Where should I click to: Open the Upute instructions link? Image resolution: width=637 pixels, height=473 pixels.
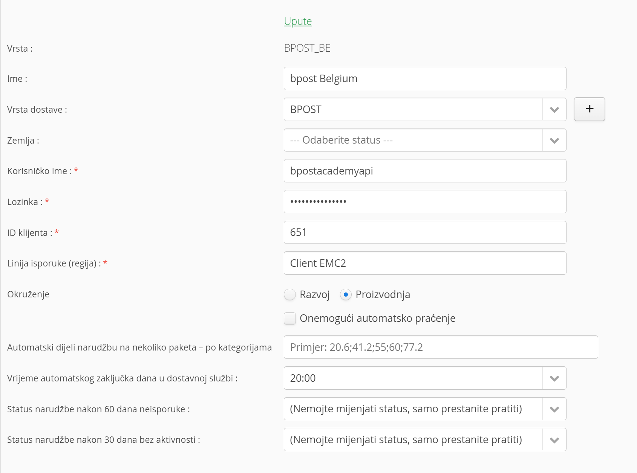coord(298,21)
